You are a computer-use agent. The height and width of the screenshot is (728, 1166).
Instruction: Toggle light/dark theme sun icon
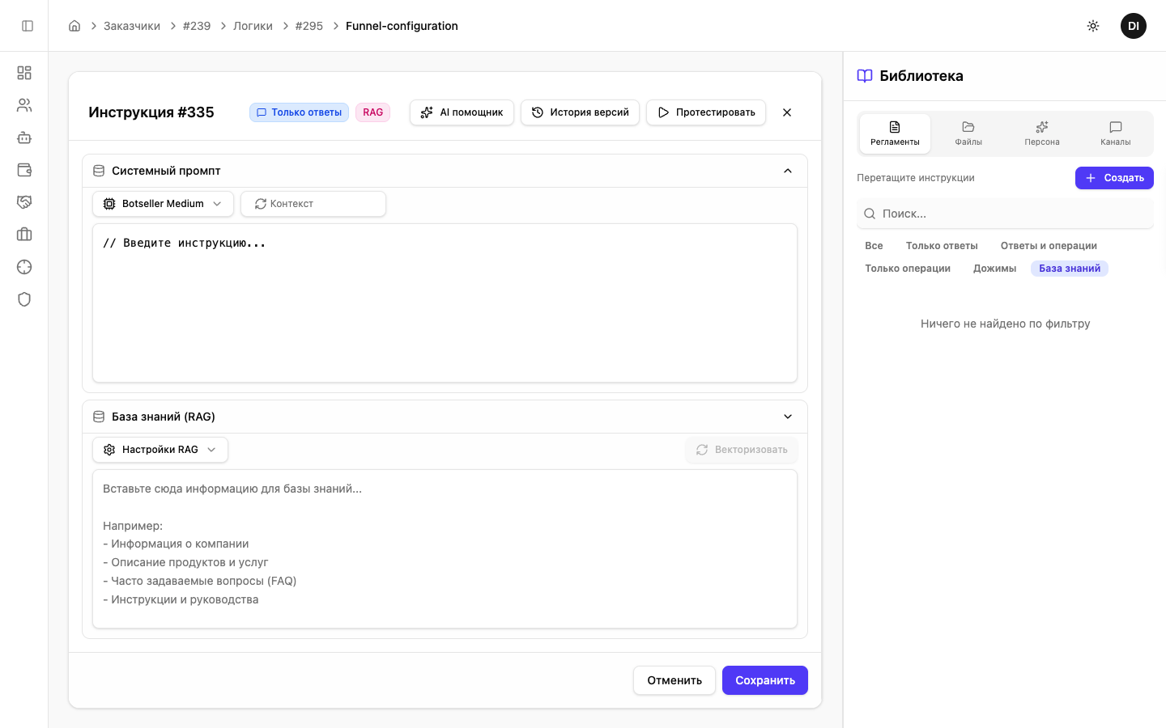pos(1092,26)
